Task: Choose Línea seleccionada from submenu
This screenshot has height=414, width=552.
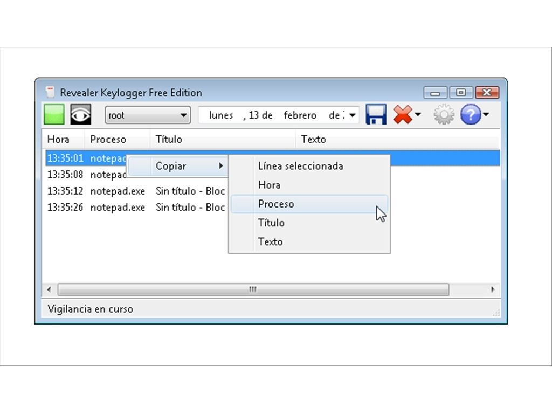Action: [309, 166]
